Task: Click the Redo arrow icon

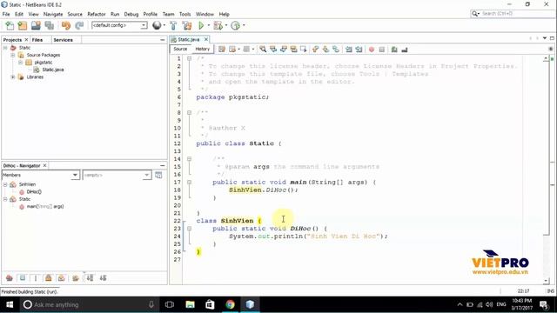Action: tap(79, 25)
